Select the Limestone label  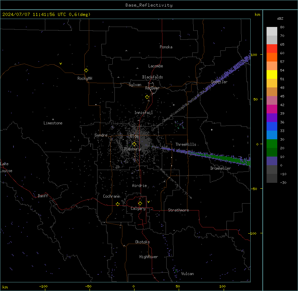click(53, 123)
